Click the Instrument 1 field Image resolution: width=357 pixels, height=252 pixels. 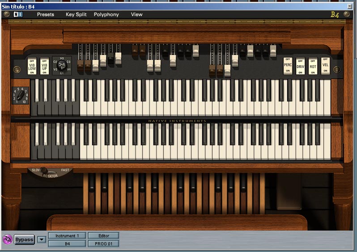click(67, 235)
